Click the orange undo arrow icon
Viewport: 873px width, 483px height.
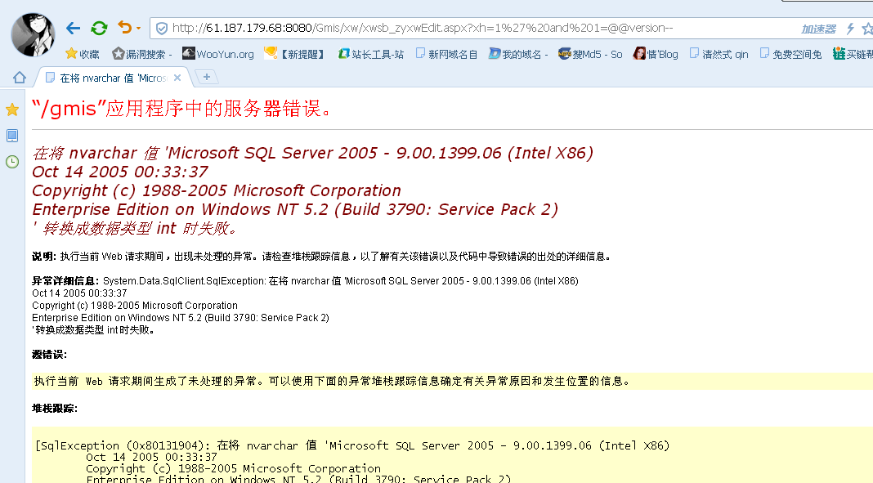125,27
